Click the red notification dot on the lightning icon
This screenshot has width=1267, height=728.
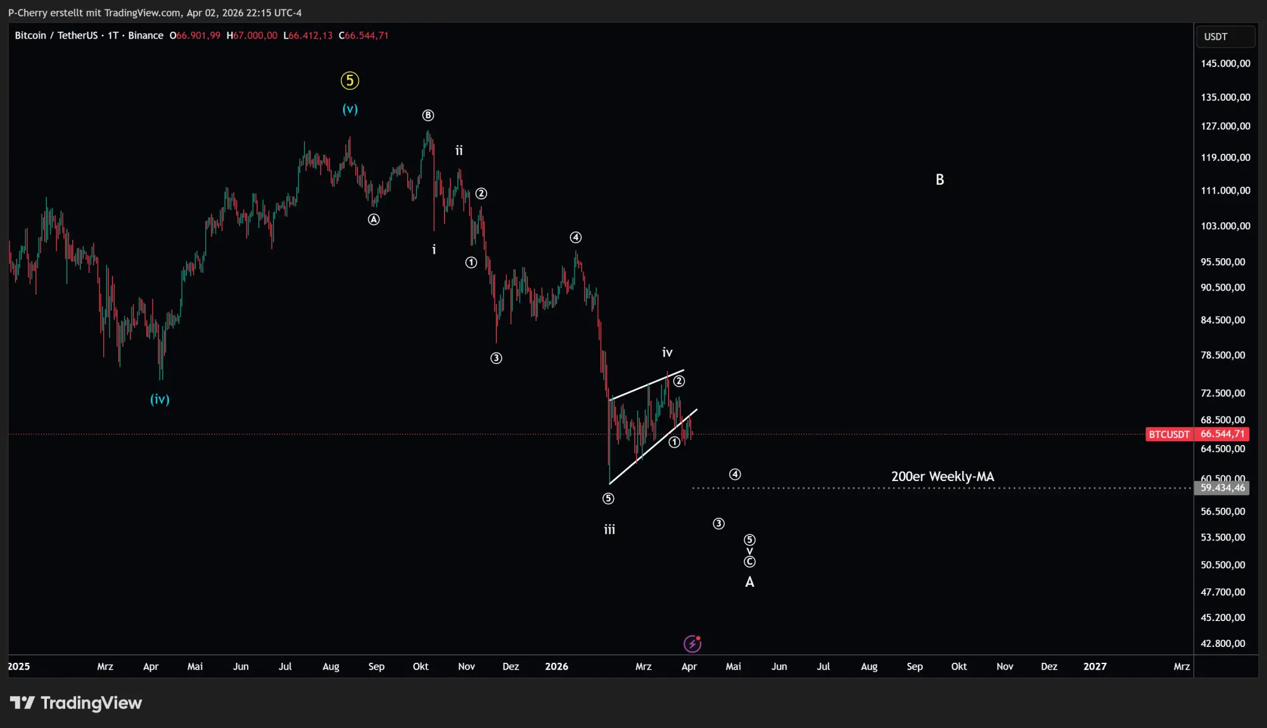tap(699, 638)
